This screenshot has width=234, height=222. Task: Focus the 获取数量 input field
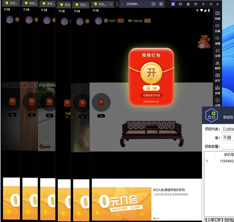228,147
